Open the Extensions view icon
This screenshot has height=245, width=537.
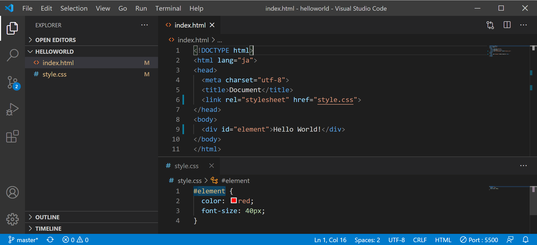click(x=12, y=137)
